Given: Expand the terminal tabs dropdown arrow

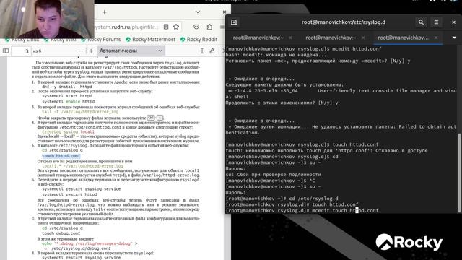Looking at the screenshot, I should coord(454,38).
